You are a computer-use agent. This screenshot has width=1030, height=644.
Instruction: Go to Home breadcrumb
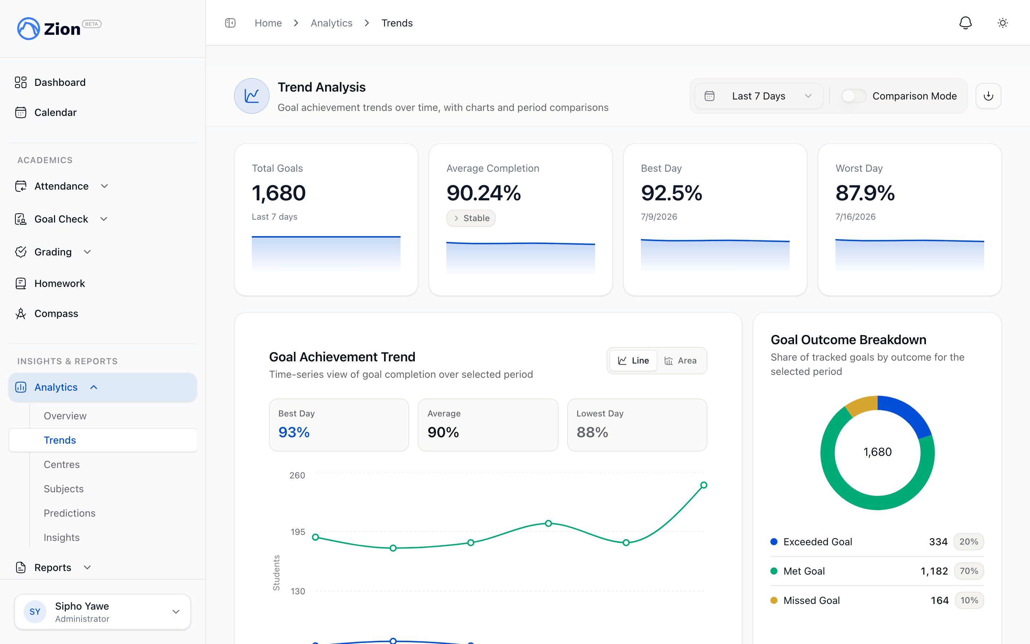tap(268, 23)
